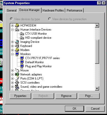Select the 'HCFMODEM' label

pyautogui.click(x=28, y=25)
